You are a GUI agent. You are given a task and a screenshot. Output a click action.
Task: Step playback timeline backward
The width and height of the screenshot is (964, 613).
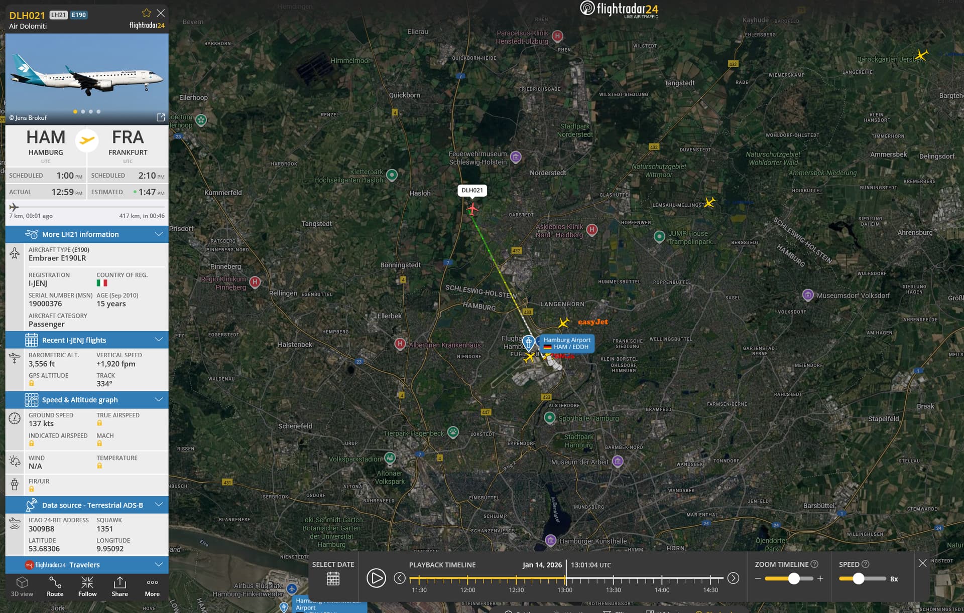point(400,578)
